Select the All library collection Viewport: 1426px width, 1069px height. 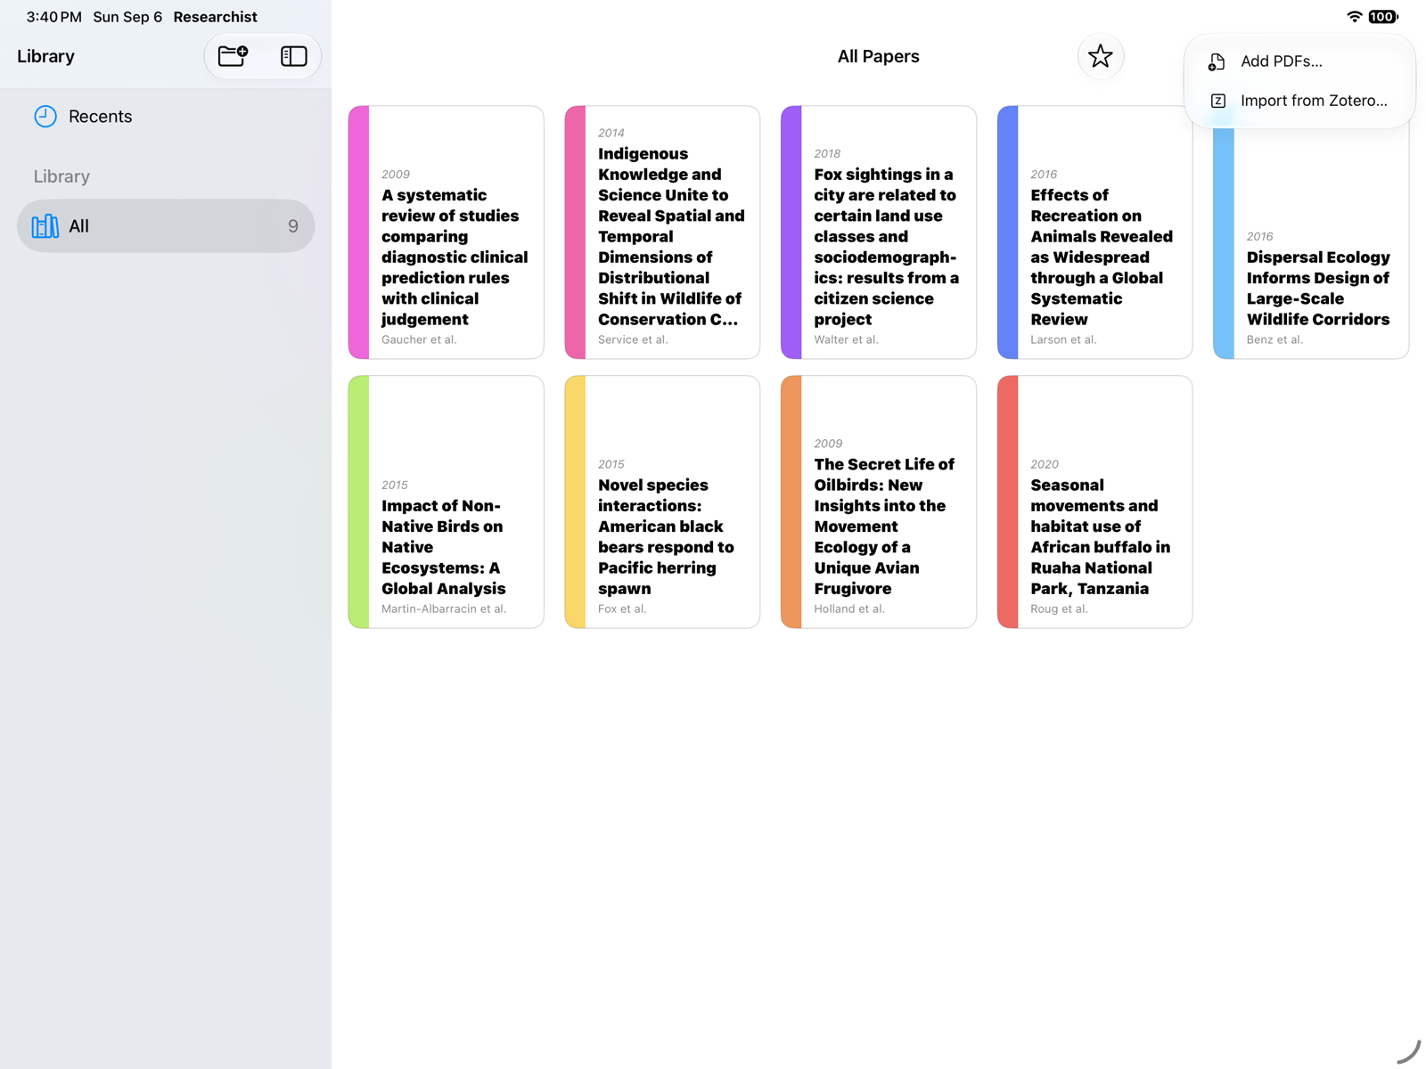166,226
